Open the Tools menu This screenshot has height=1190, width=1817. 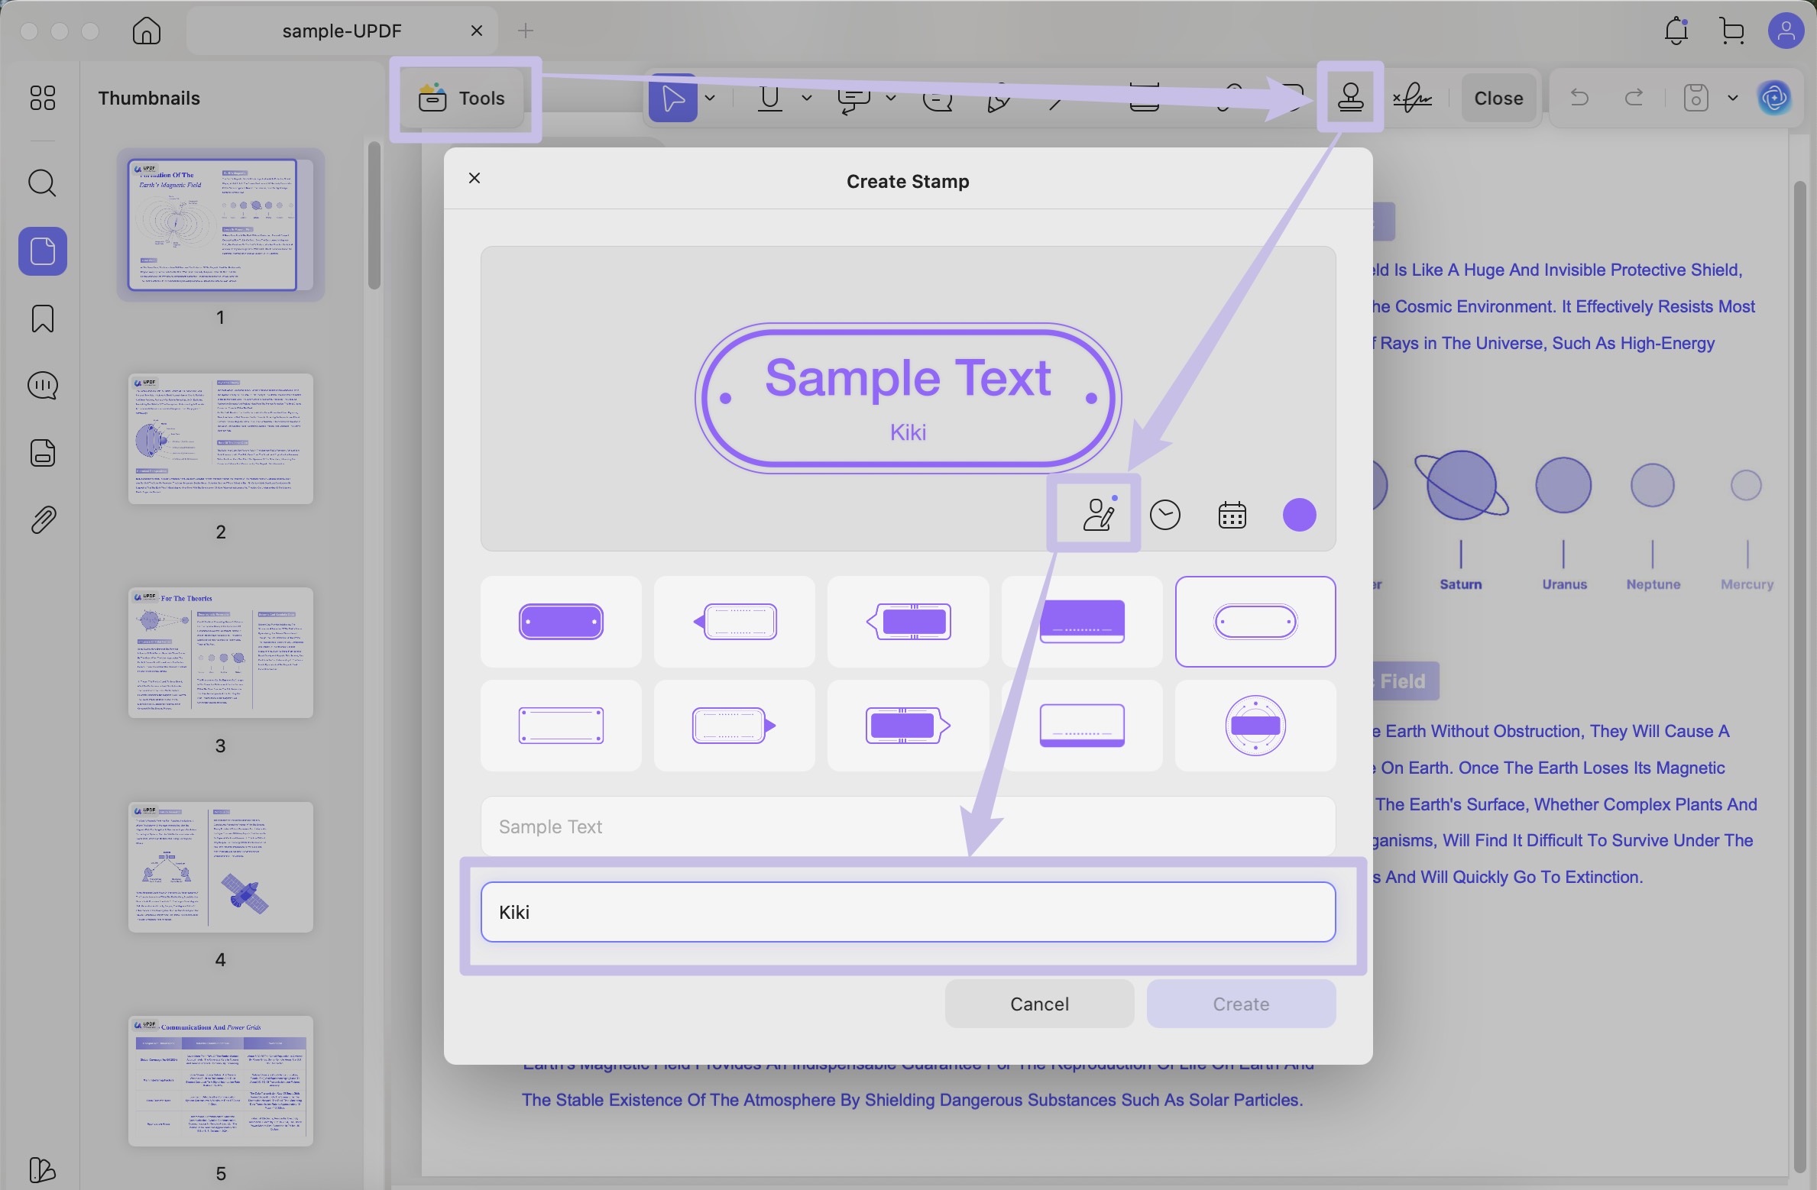point(464,98)
